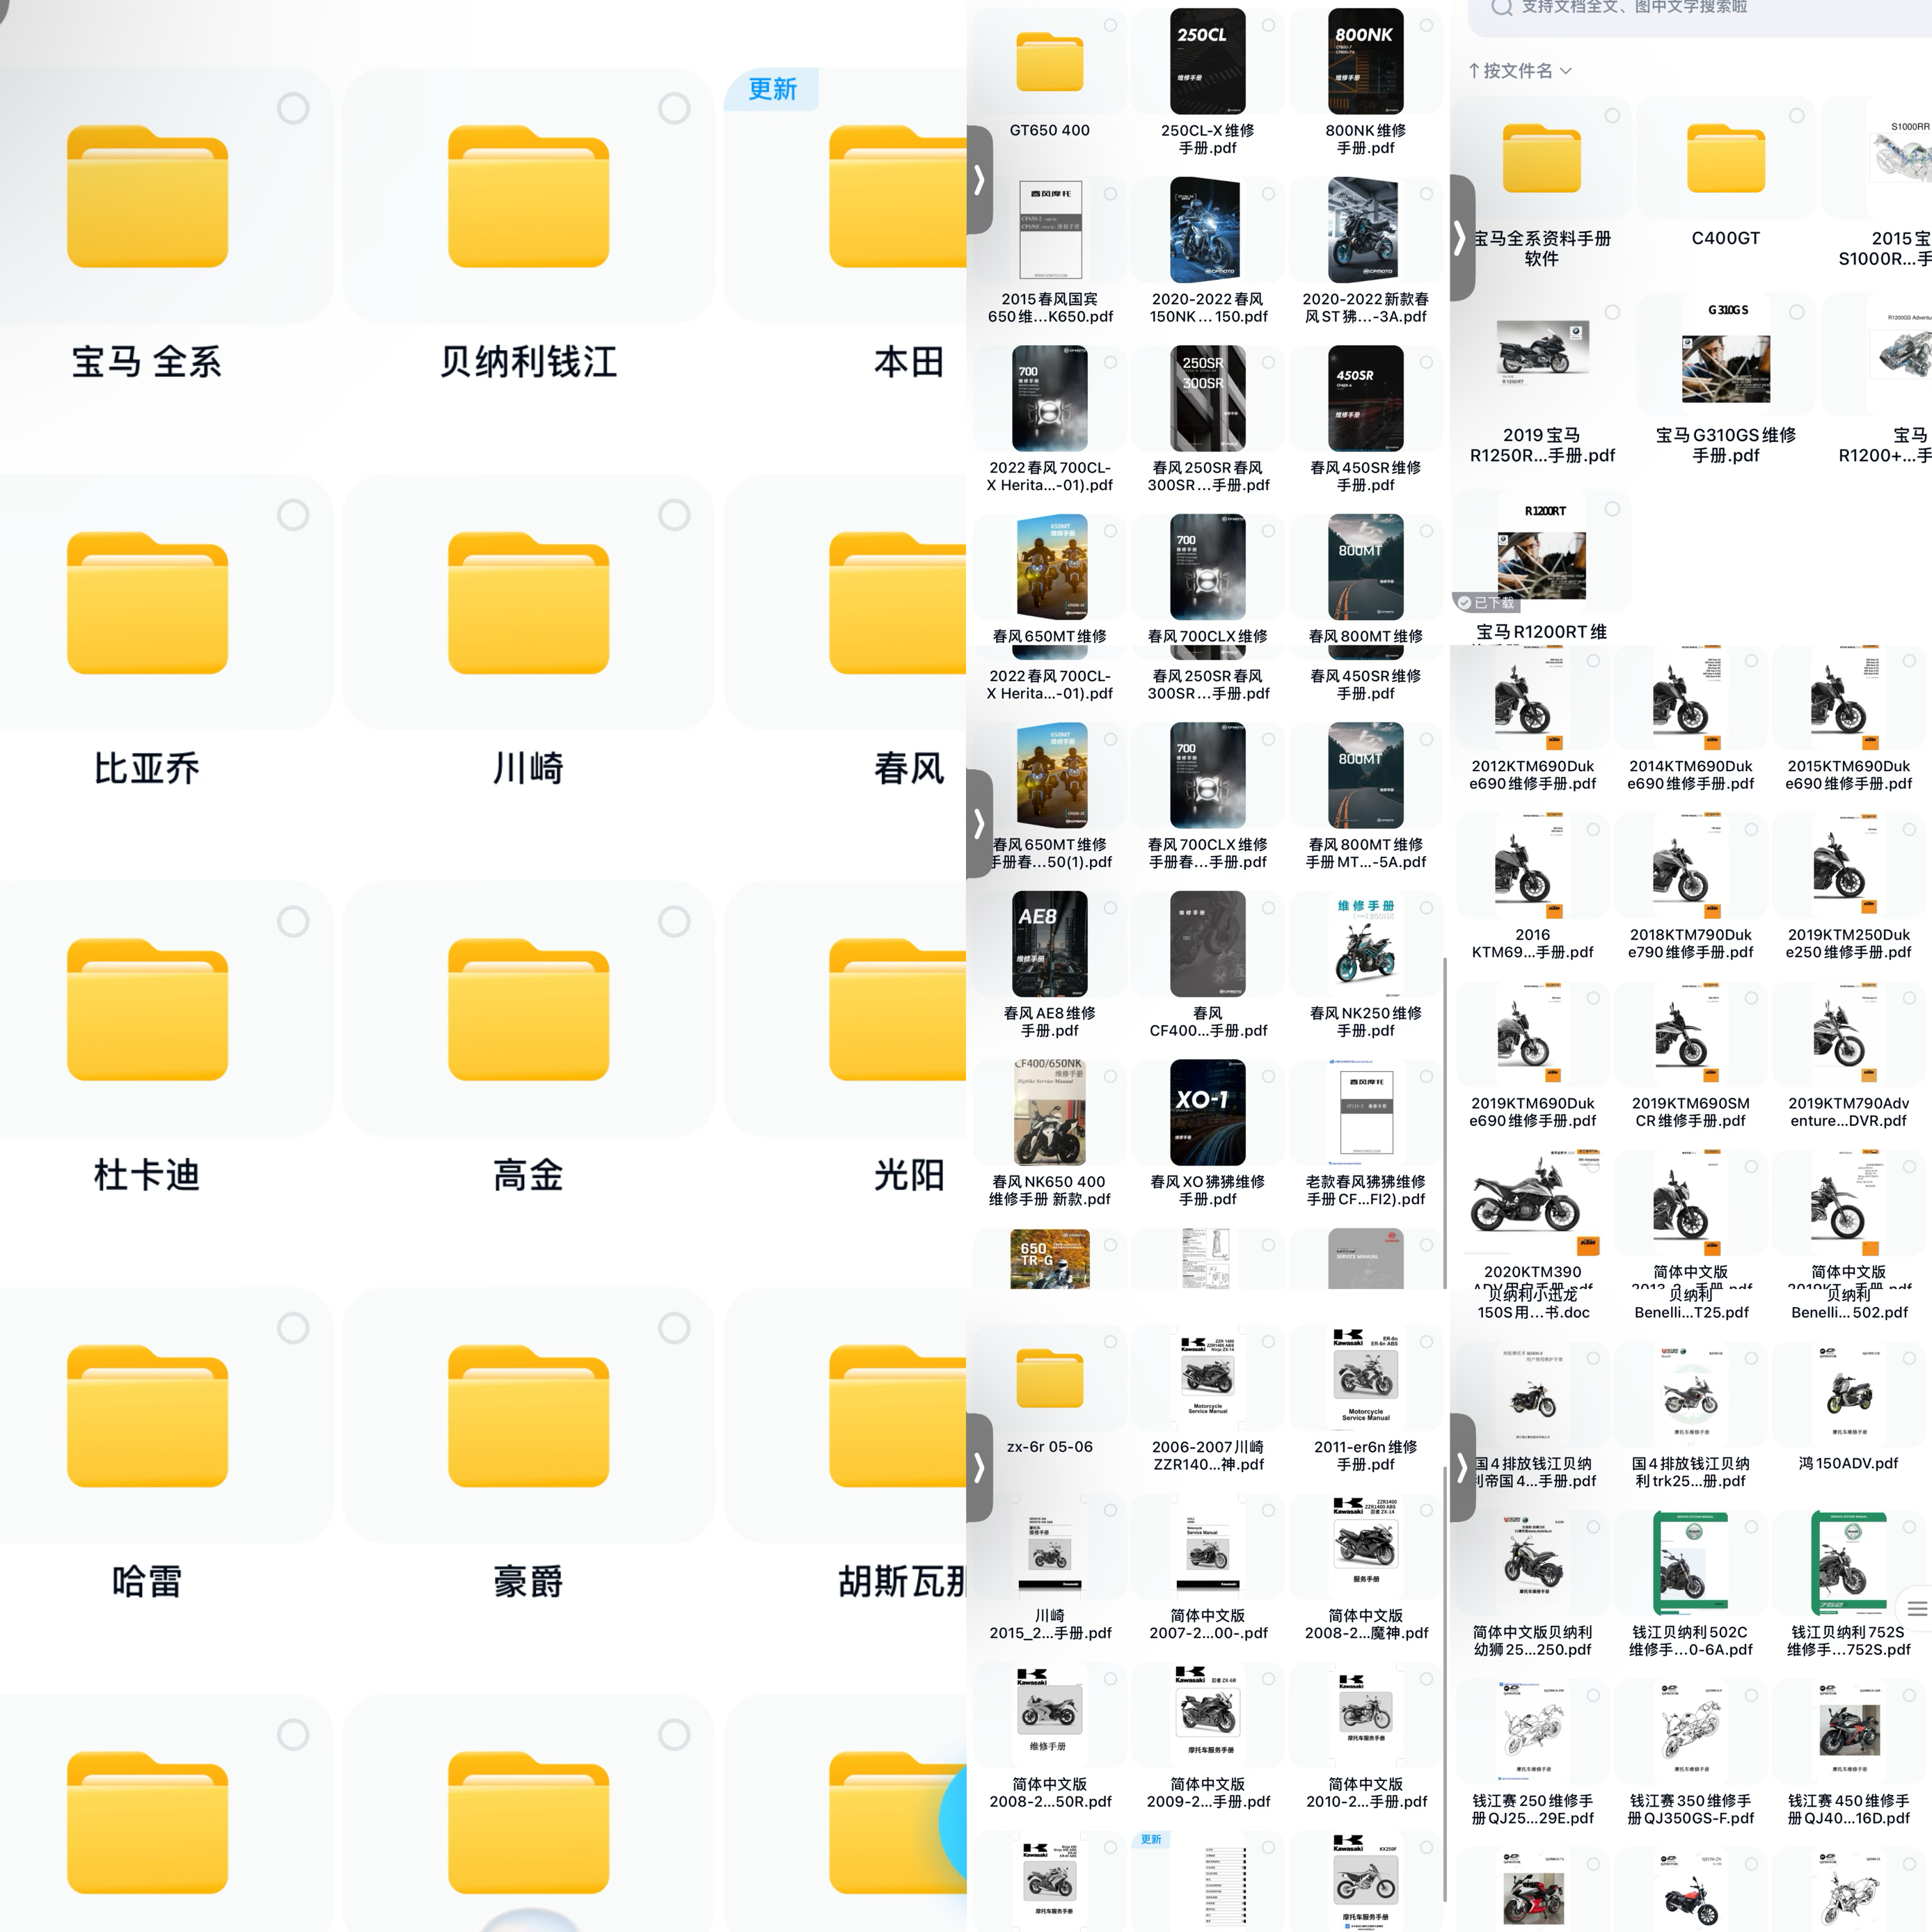1932x1932 pixels.
Task: Tick selection circle on 250CL-X维修手册.pdf
Action: pyautogui.click(x=1268, y=25)
